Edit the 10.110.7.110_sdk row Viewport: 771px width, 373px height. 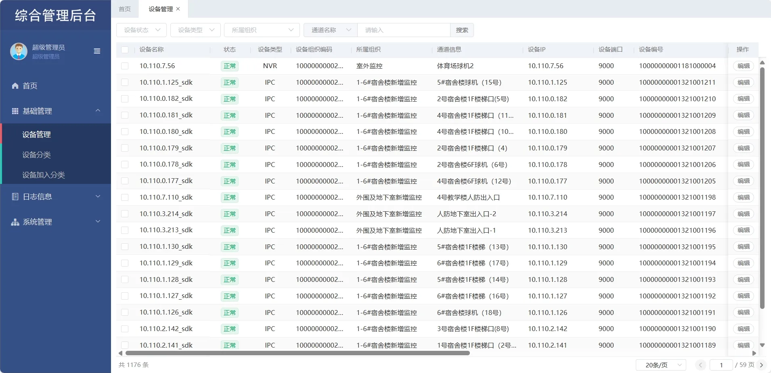[744, 197]
